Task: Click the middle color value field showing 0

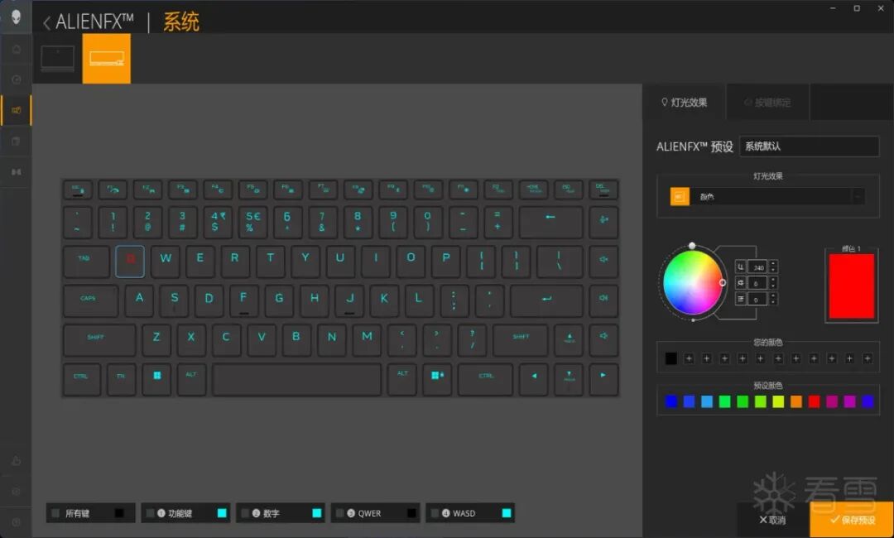Action: coord(758,283)
